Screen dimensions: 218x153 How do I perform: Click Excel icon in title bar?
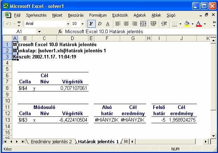pyautogui.click(x=6, y=6)
